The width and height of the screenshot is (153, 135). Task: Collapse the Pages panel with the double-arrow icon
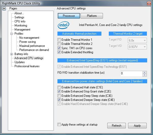(x=4, y=9)
